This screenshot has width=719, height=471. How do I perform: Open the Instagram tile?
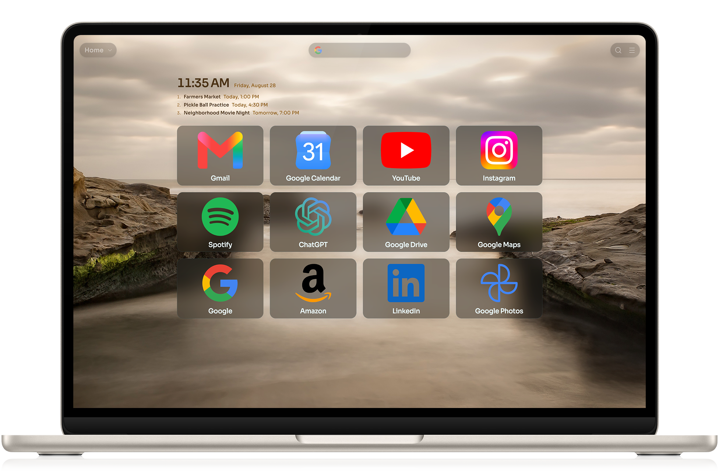(x=499, y=156)
